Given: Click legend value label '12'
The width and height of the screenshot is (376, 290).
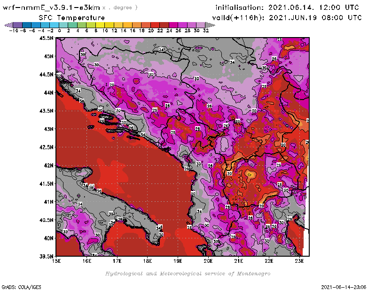Looking at the screenshot, I should (114, 31).
